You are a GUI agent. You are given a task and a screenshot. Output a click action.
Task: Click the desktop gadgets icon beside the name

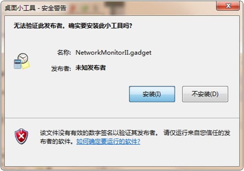(x=22, y=61)
